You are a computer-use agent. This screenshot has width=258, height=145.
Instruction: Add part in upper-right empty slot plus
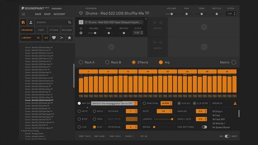(x=204, y=27)
